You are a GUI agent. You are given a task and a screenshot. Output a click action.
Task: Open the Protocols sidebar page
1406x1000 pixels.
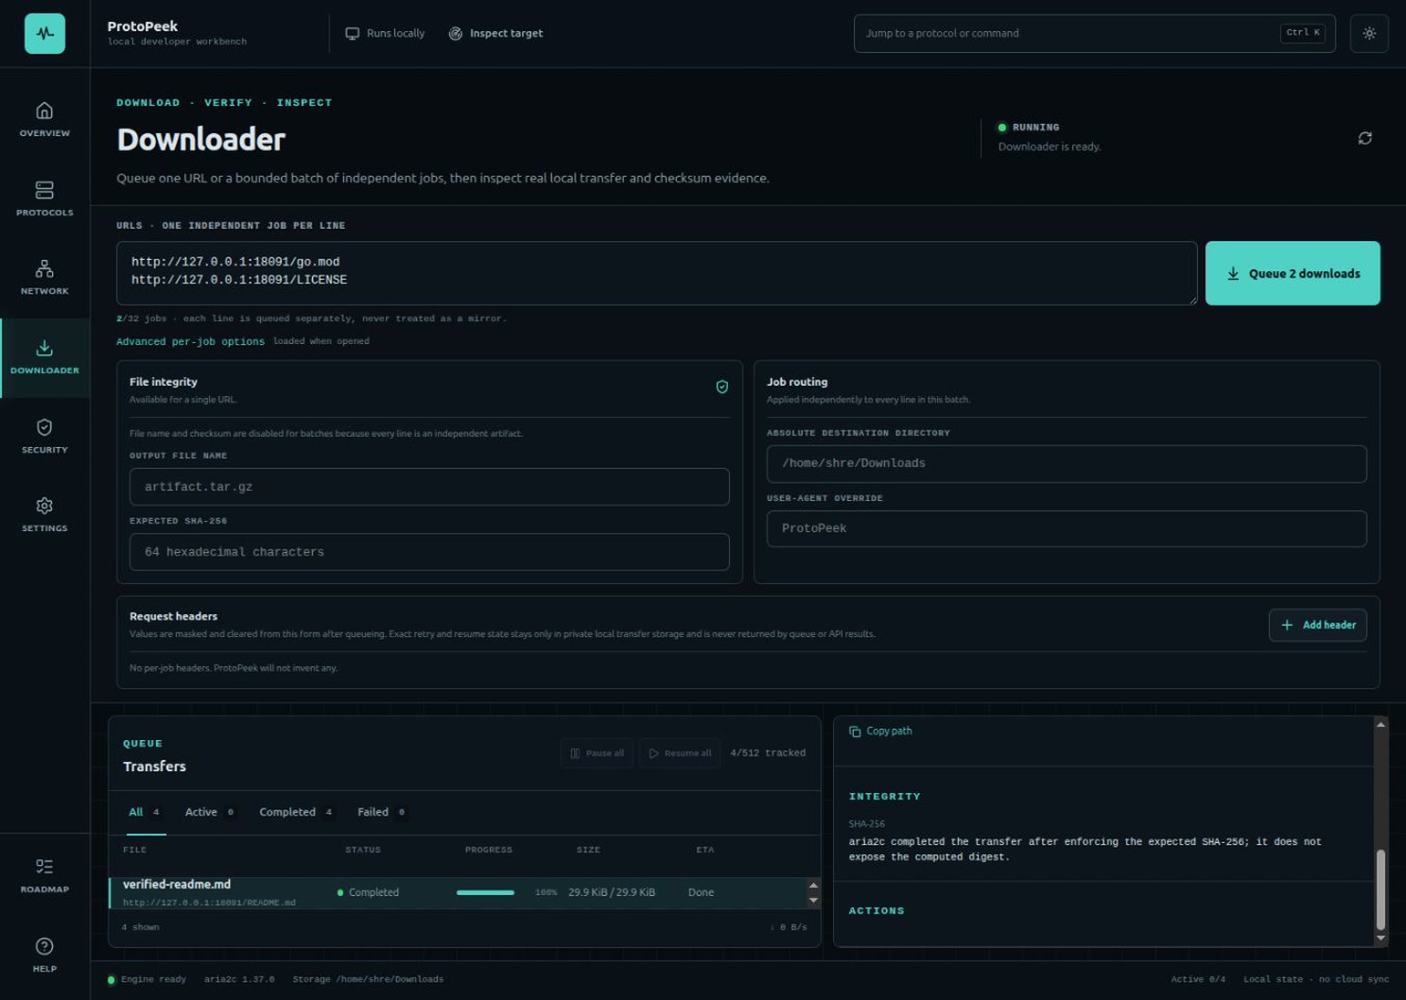44,198
